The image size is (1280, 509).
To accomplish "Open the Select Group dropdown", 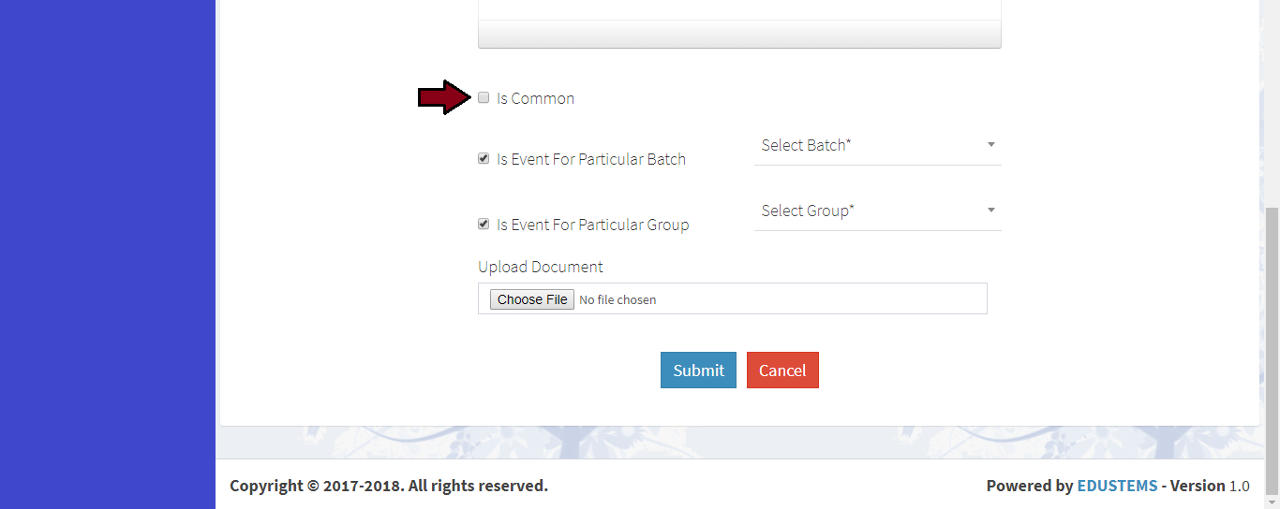I will [867, 211].
